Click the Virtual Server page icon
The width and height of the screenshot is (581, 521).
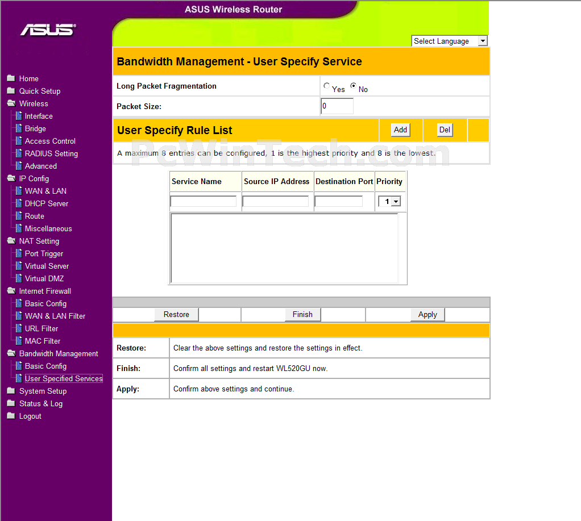[19, 266]
